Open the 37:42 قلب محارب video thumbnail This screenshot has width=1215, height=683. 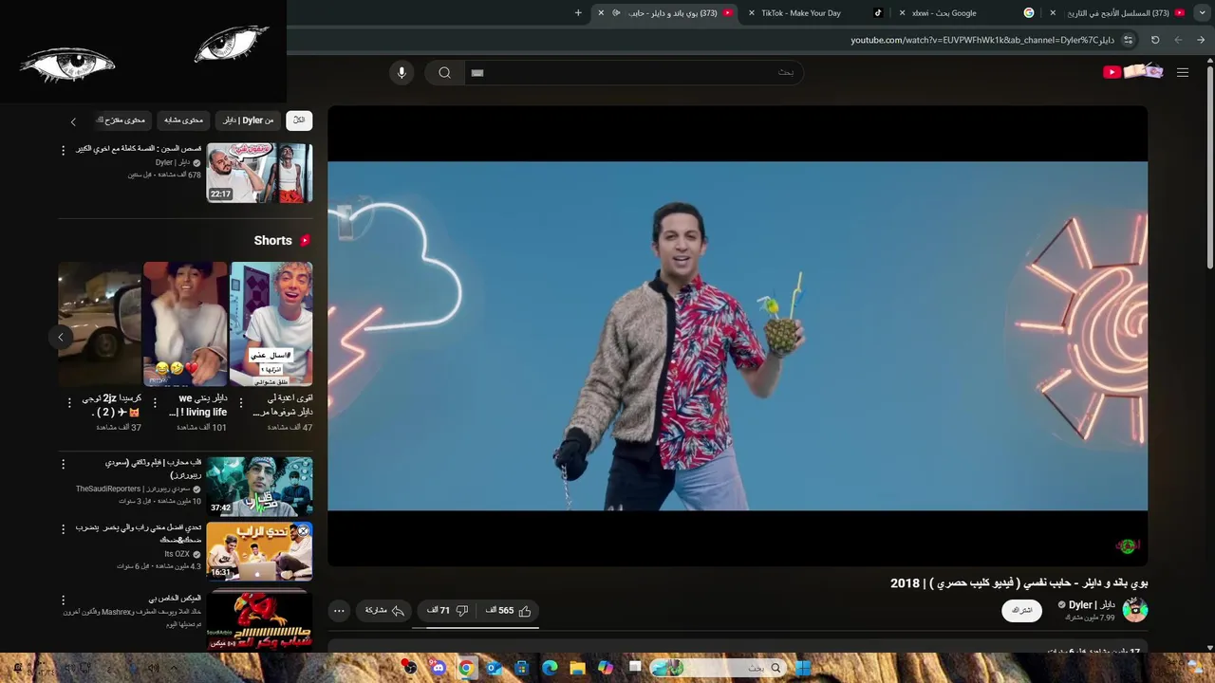coord(259,486)
